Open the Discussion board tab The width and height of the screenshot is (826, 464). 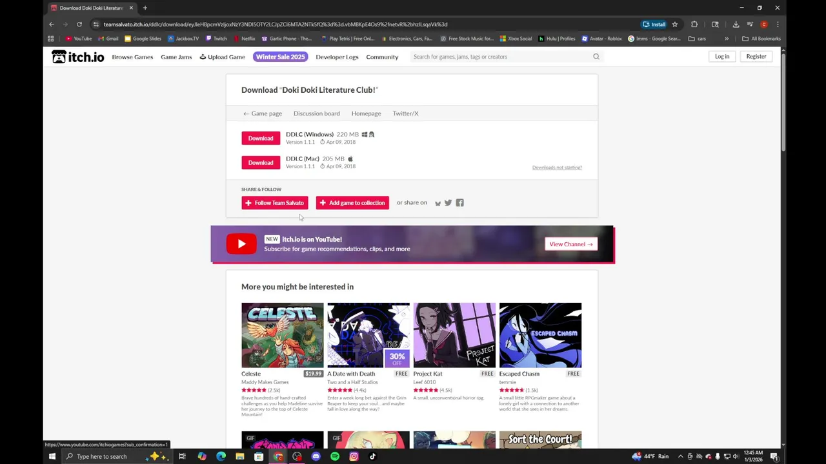click(x=316, y=113)
